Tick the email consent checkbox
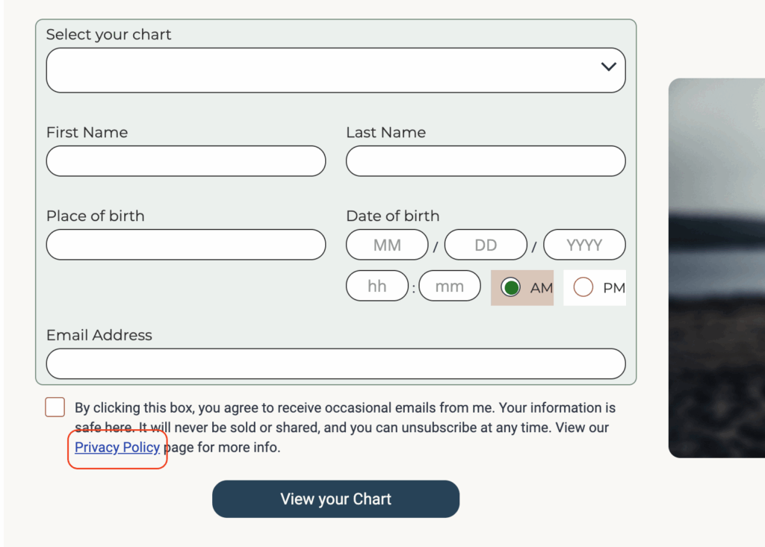765x547 pixels. coord(55,407)
